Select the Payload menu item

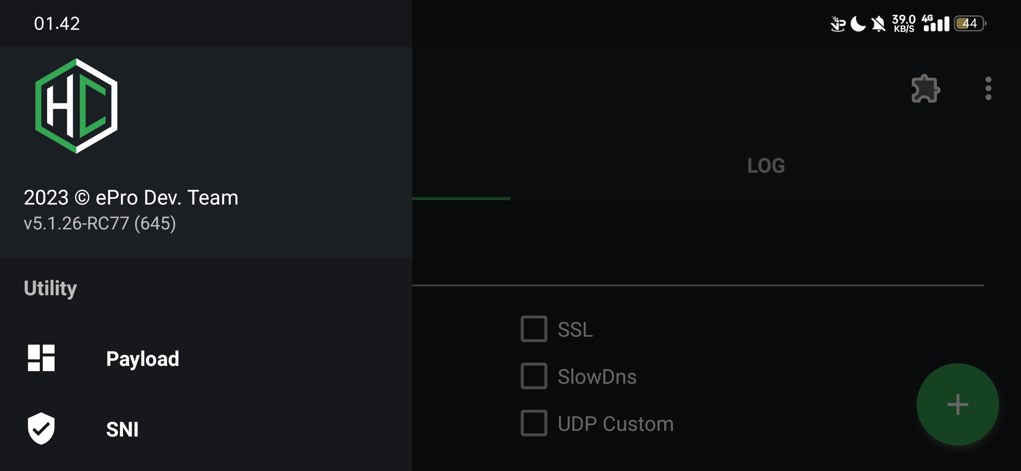(x=143, y=359)
